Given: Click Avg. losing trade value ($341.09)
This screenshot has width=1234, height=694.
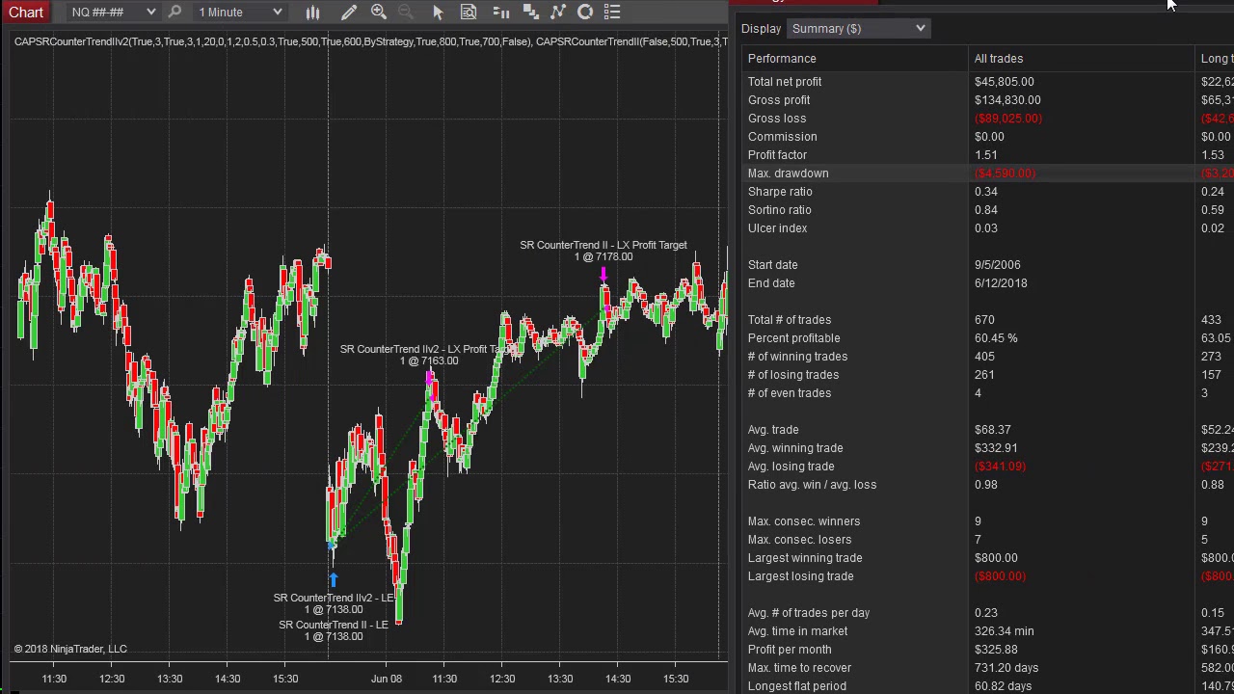Looking at the screenshot, I should coord(1000,467).
